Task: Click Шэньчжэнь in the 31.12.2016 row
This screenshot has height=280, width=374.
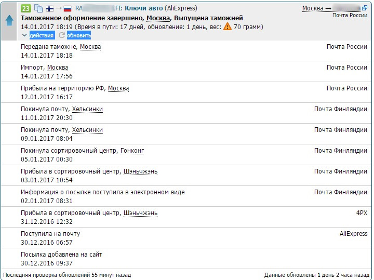Action: (x=140, y=213)
